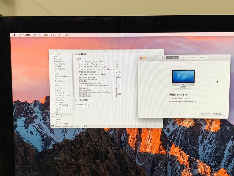Click the GPUSwitch row label
This screenshot has width=234, height=176.
point(84,88)
